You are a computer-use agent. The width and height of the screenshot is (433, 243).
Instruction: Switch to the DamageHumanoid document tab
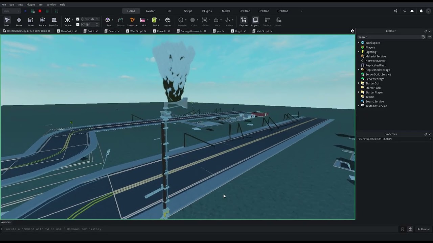[x=191, y=31]
